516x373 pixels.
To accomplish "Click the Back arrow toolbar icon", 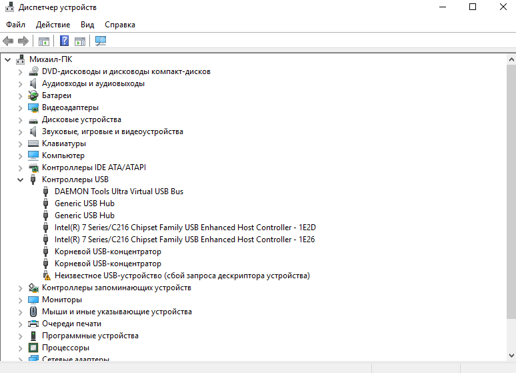I will pyautogui.click(x=8, y=41).
